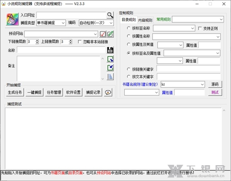Select the 按文本关键字 radio button

click(x=129, y=76)
